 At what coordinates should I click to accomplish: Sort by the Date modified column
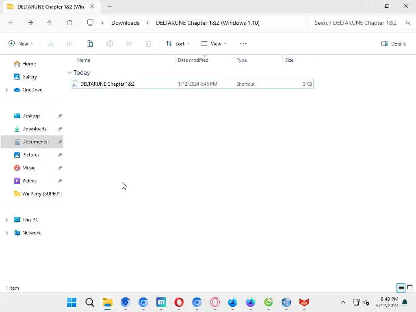click(193, 60)
